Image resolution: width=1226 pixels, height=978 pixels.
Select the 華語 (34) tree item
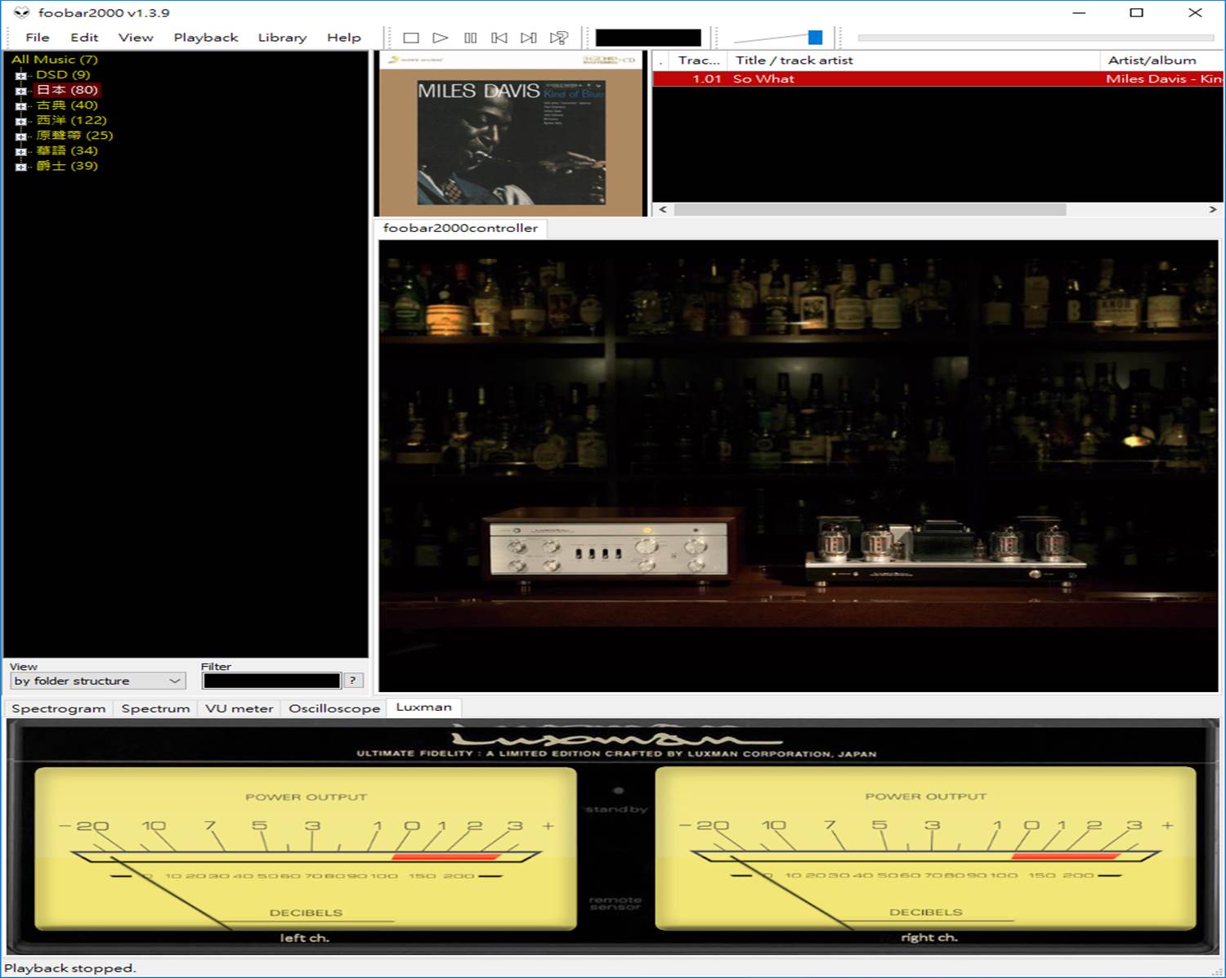(x=67, y=150)
